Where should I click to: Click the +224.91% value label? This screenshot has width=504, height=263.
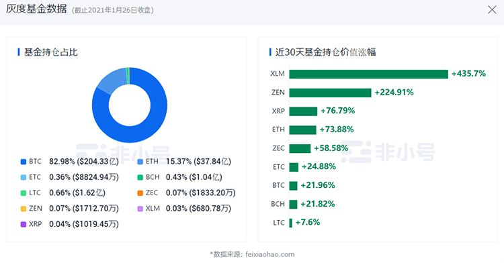pyautogui.click(x=394, y=93)
